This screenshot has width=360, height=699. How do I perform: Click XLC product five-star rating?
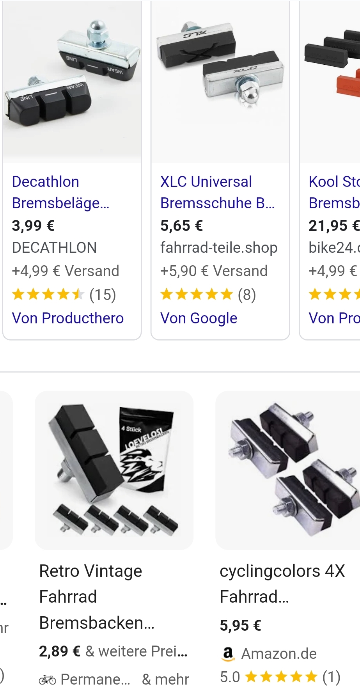pyautogui.click(x=197, y=295)
